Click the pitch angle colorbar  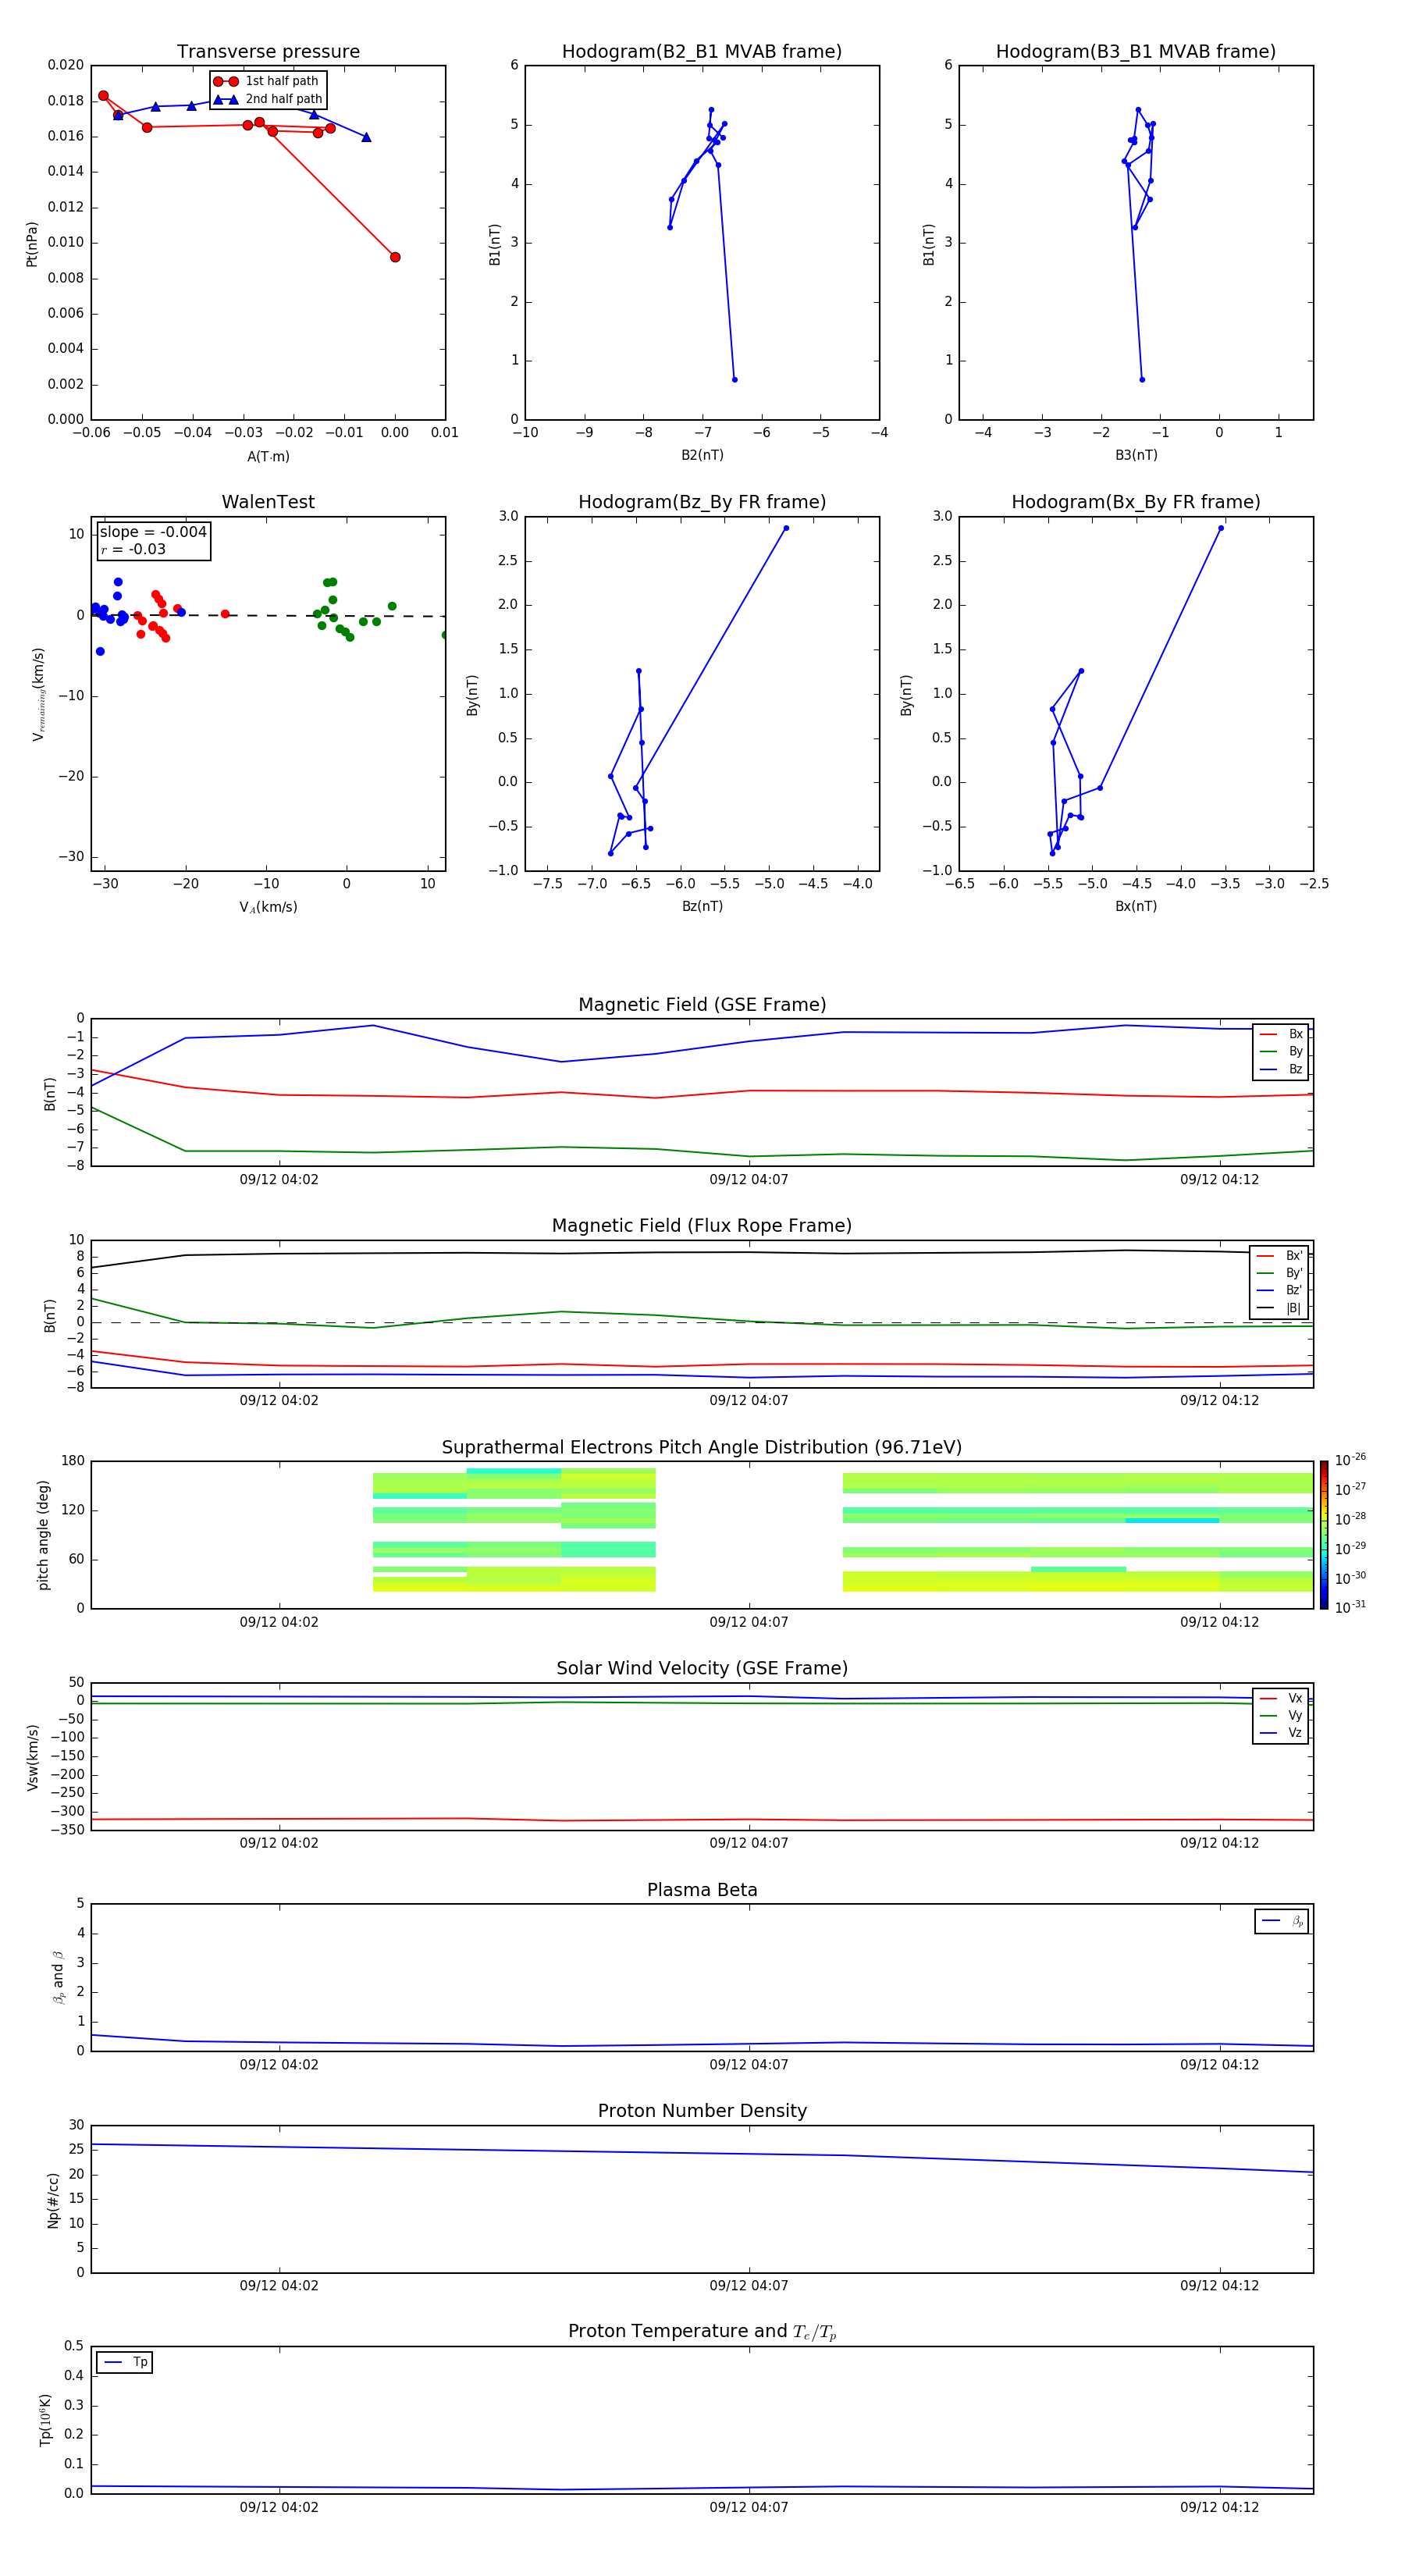click(1324, 1535)
